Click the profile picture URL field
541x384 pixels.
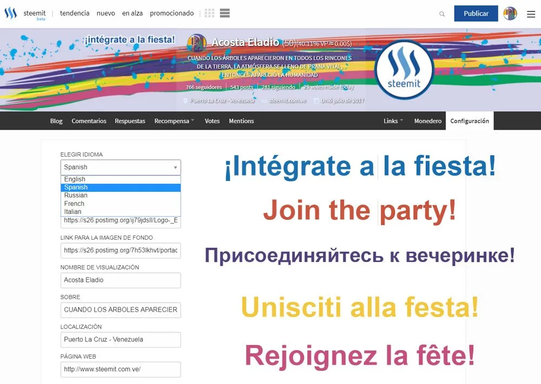coord(121,222)
